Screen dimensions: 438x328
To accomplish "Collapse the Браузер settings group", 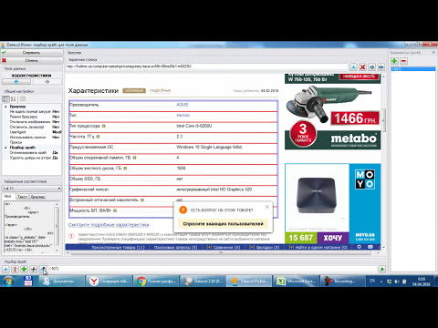I will pos(5,107).
